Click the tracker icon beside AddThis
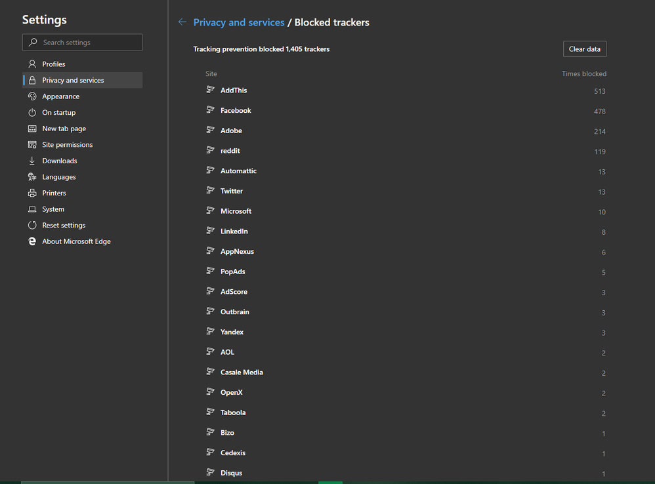Viewport: 655px width, 484px height. pos(210,90)
